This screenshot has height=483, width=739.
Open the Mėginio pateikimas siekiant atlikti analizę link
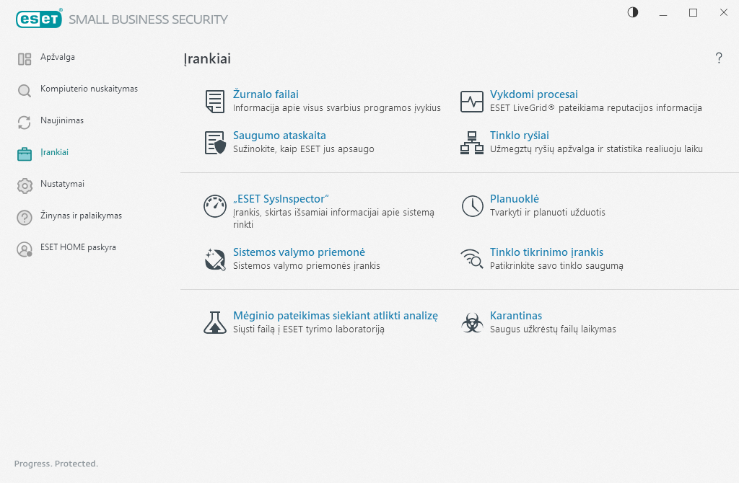(336, 316)
